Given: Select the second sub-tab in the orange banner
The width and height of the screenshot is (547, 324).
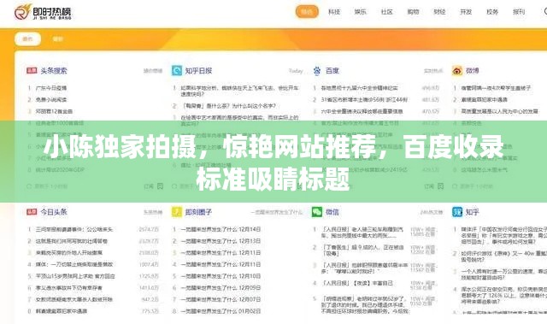Looking at the screenshot, I should point(57,38).
